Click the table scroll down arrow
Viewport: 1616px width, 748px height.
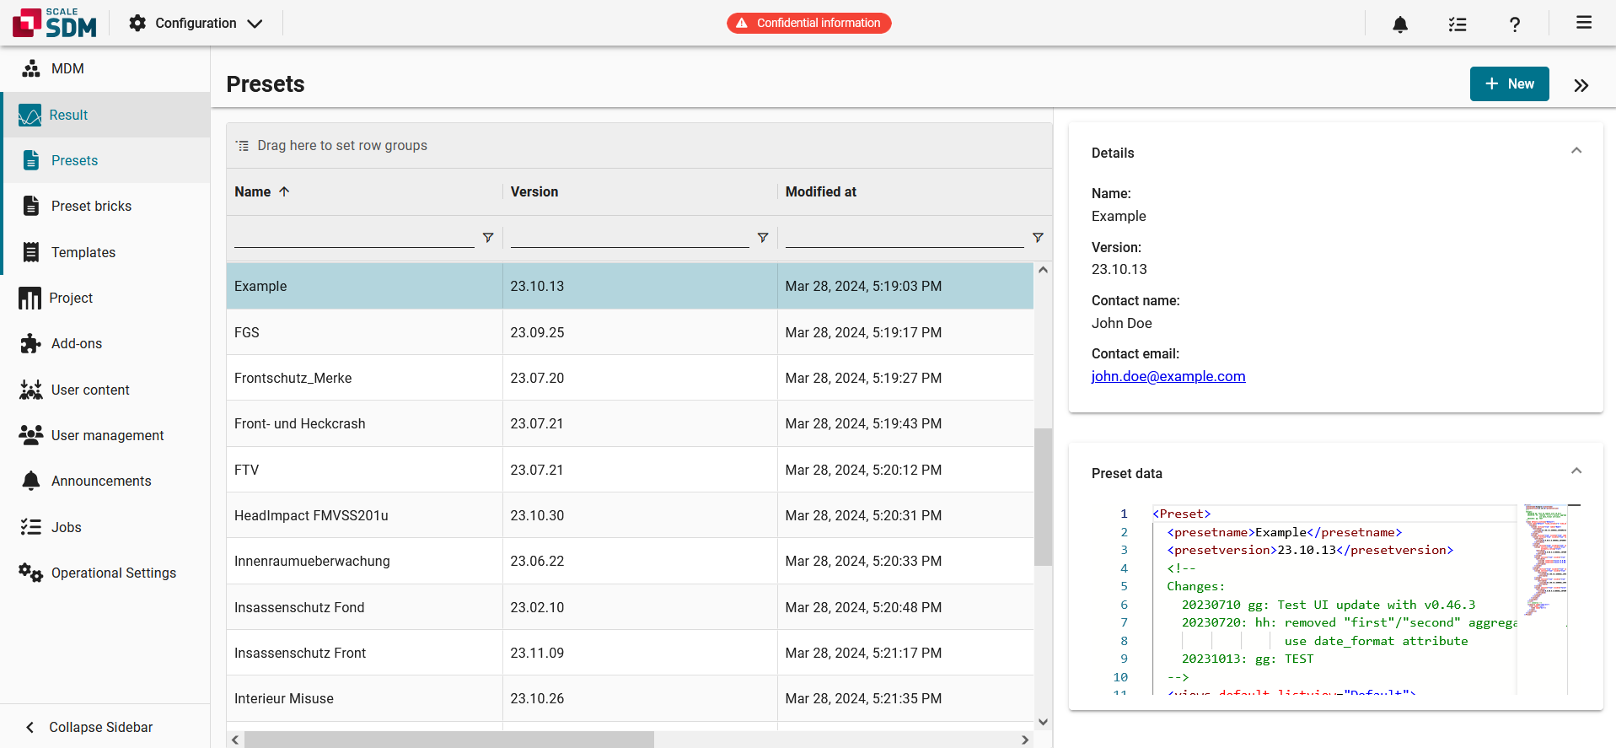(1044, 722)
